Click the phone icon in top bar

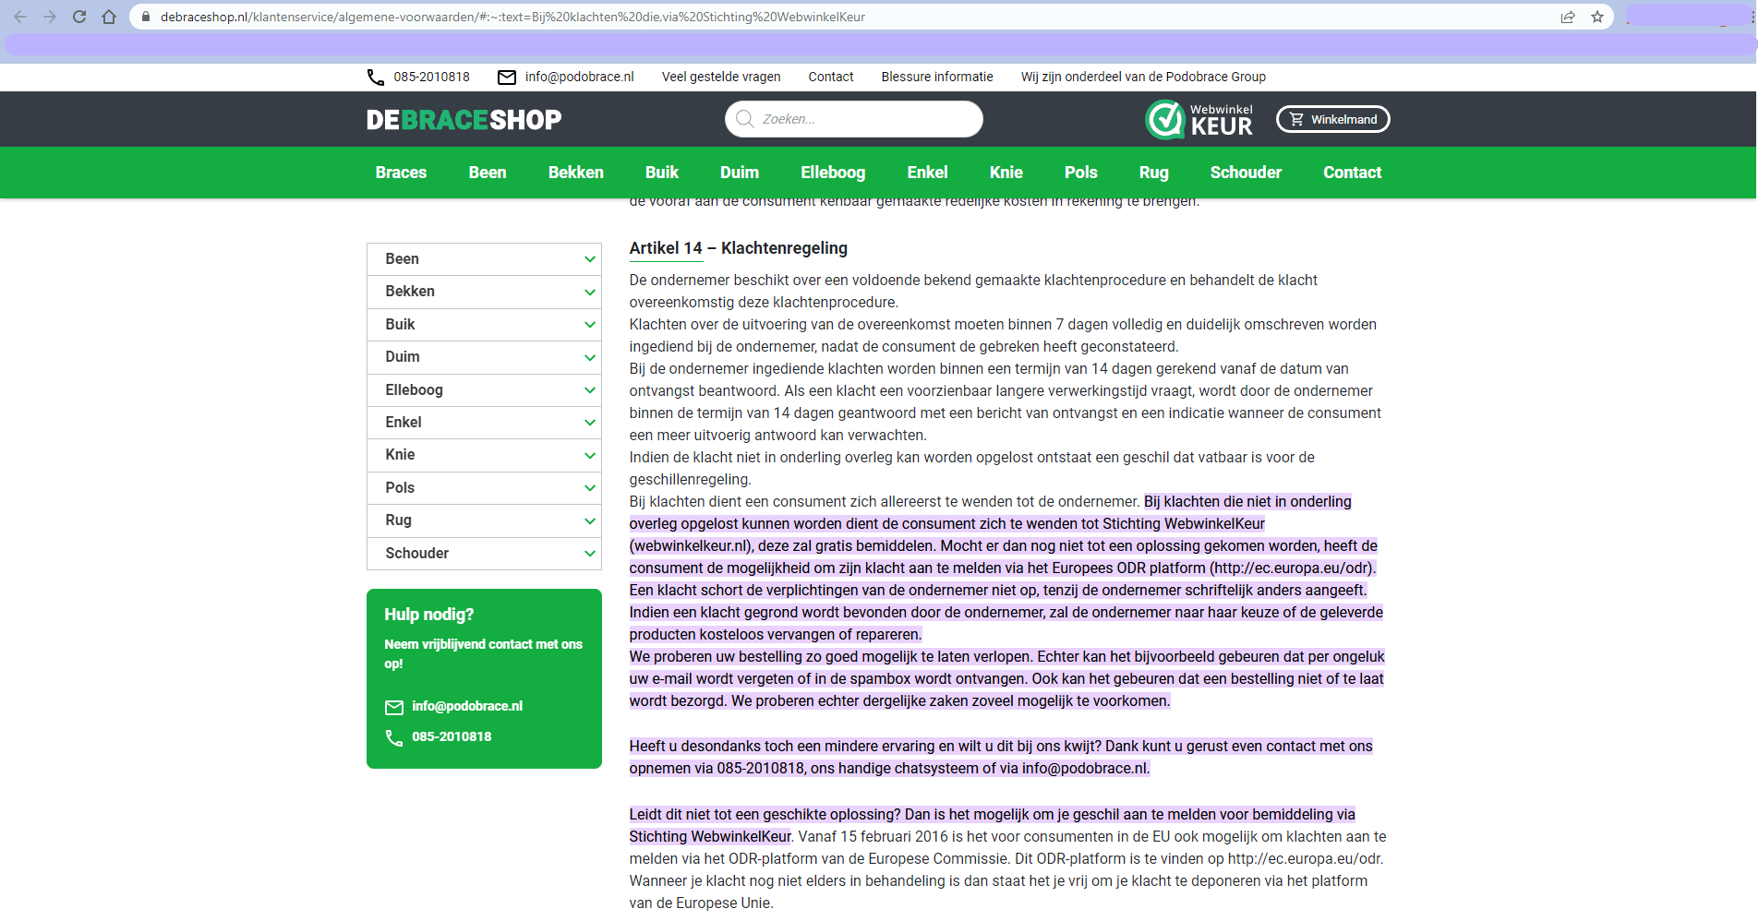pos(376,77)
